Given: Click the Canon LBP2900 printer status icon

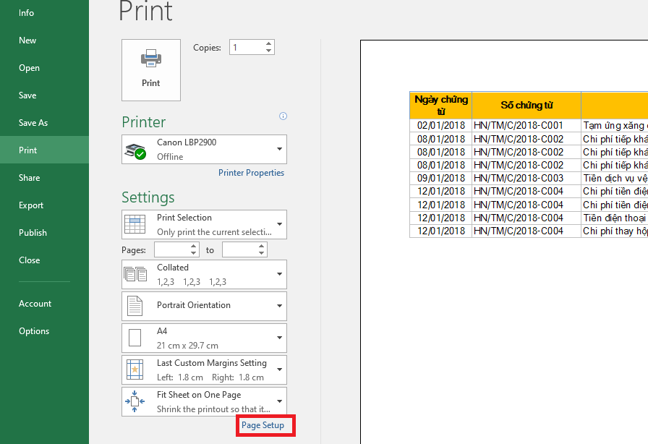Looking at the screenshot, I should tap(135, 150).
